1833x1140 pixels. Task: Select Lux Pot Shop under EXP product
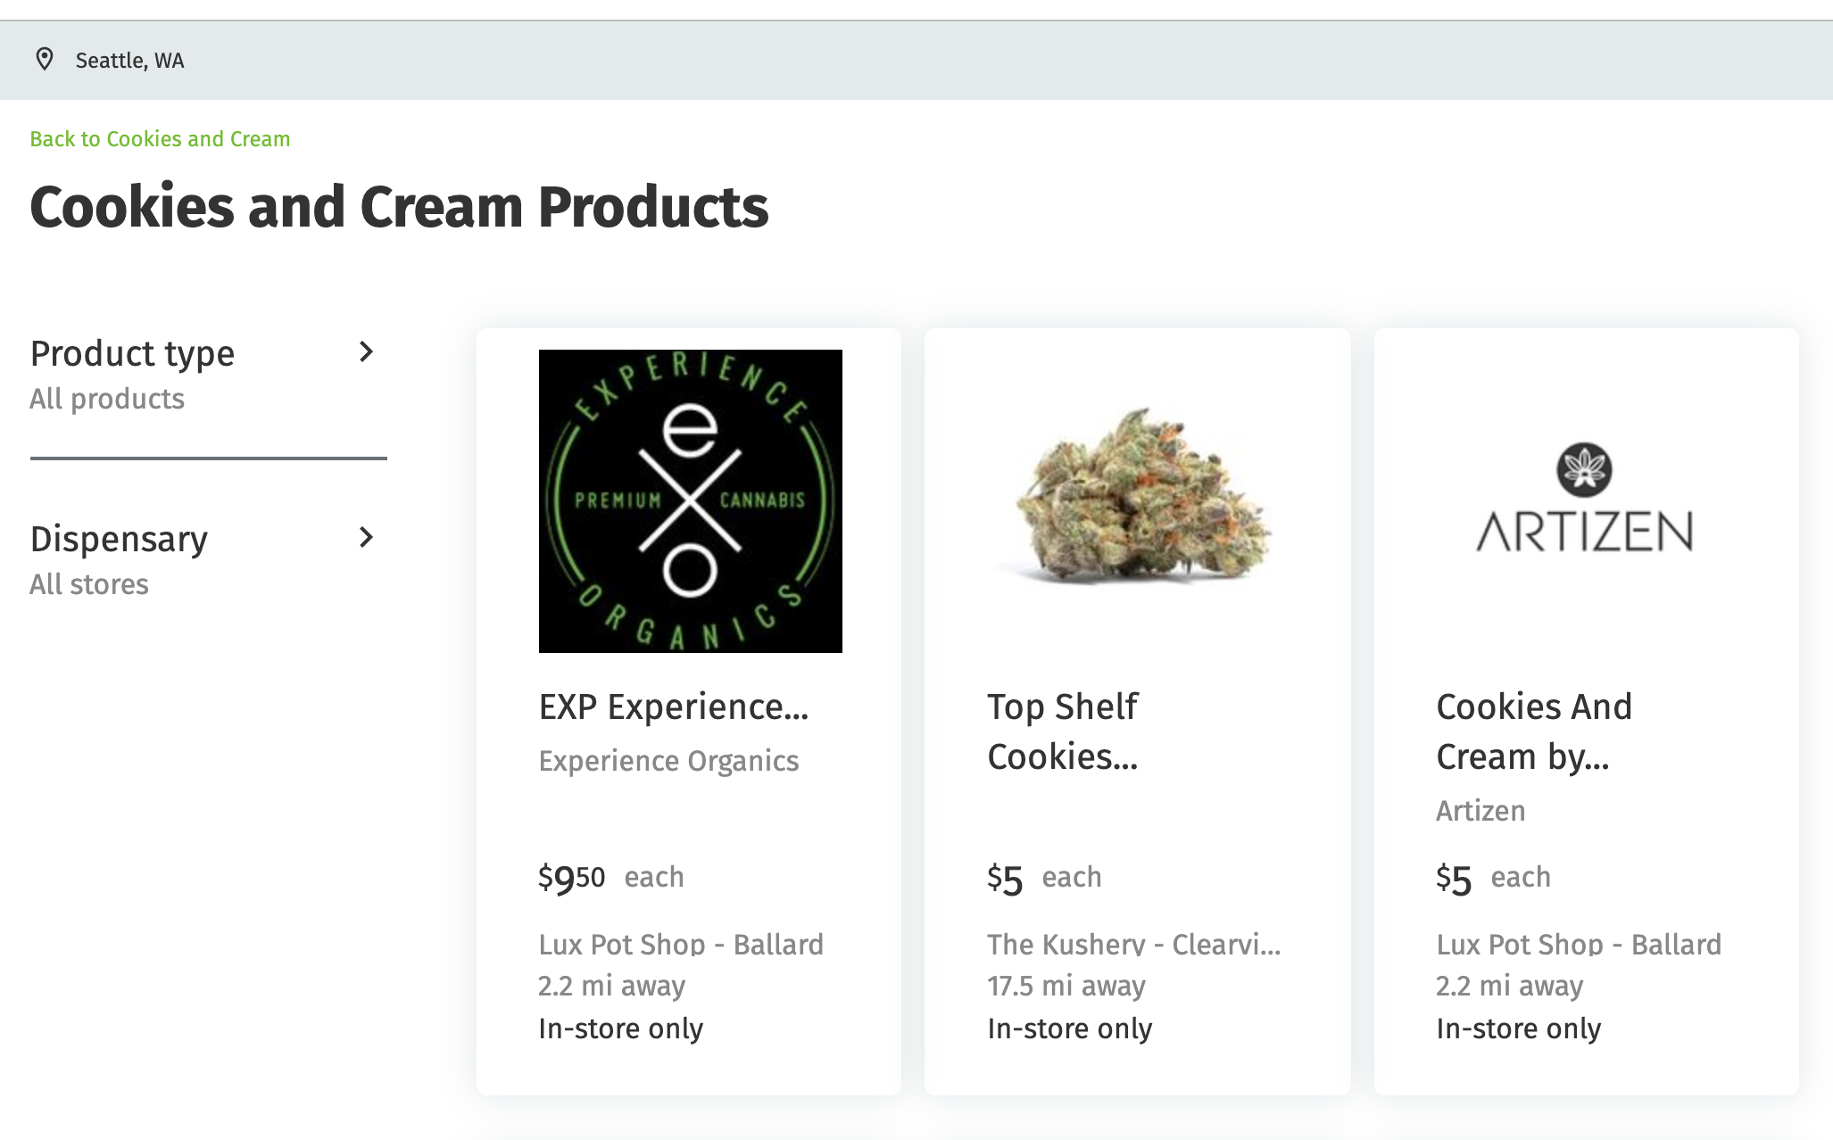tap(681, 945)
